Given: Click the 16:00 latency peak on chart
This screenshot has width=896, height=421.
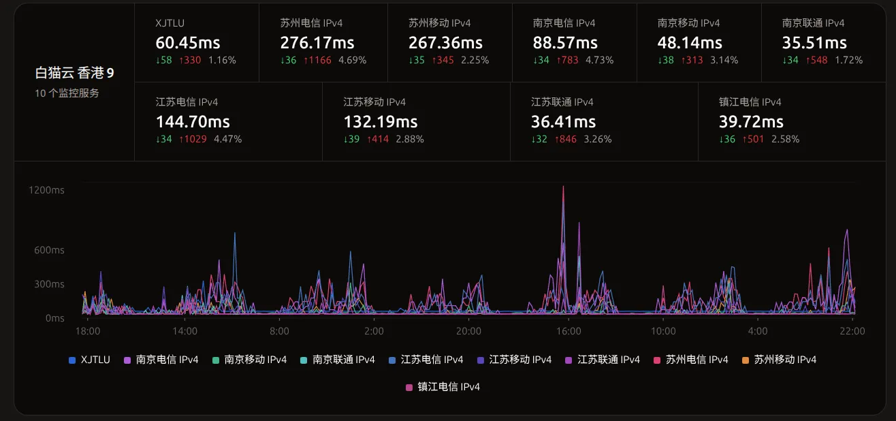Looking at the screenshot, I should (563, 187).
